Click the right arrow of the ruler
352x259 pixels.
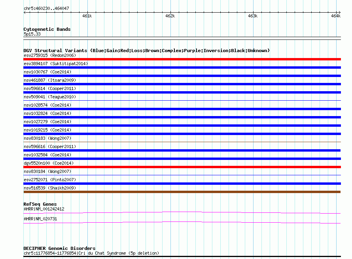[x=339, y=12]
